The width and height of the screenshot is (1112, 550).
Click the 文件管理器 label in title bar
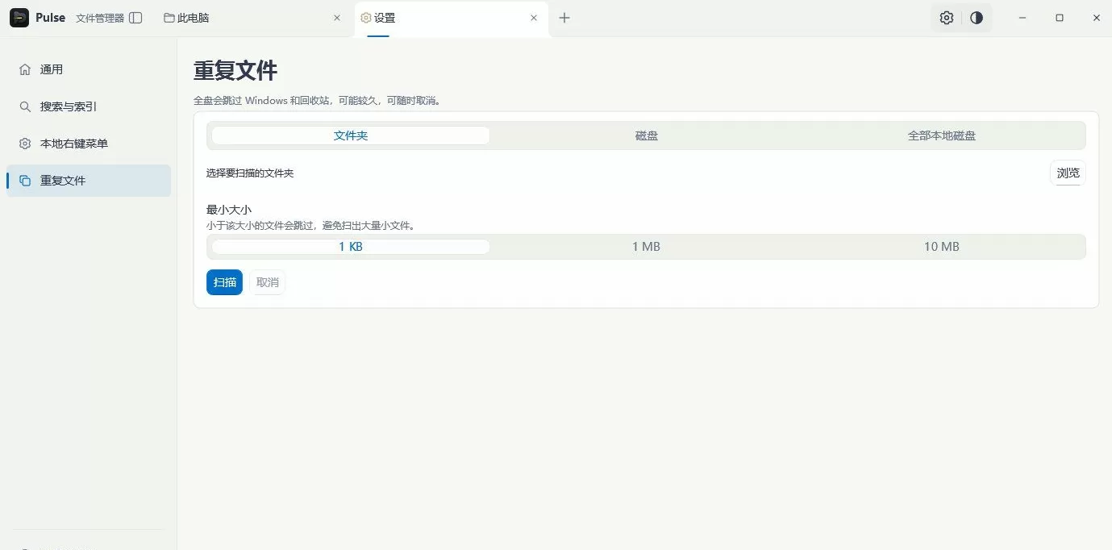click(x=100, y=18)
